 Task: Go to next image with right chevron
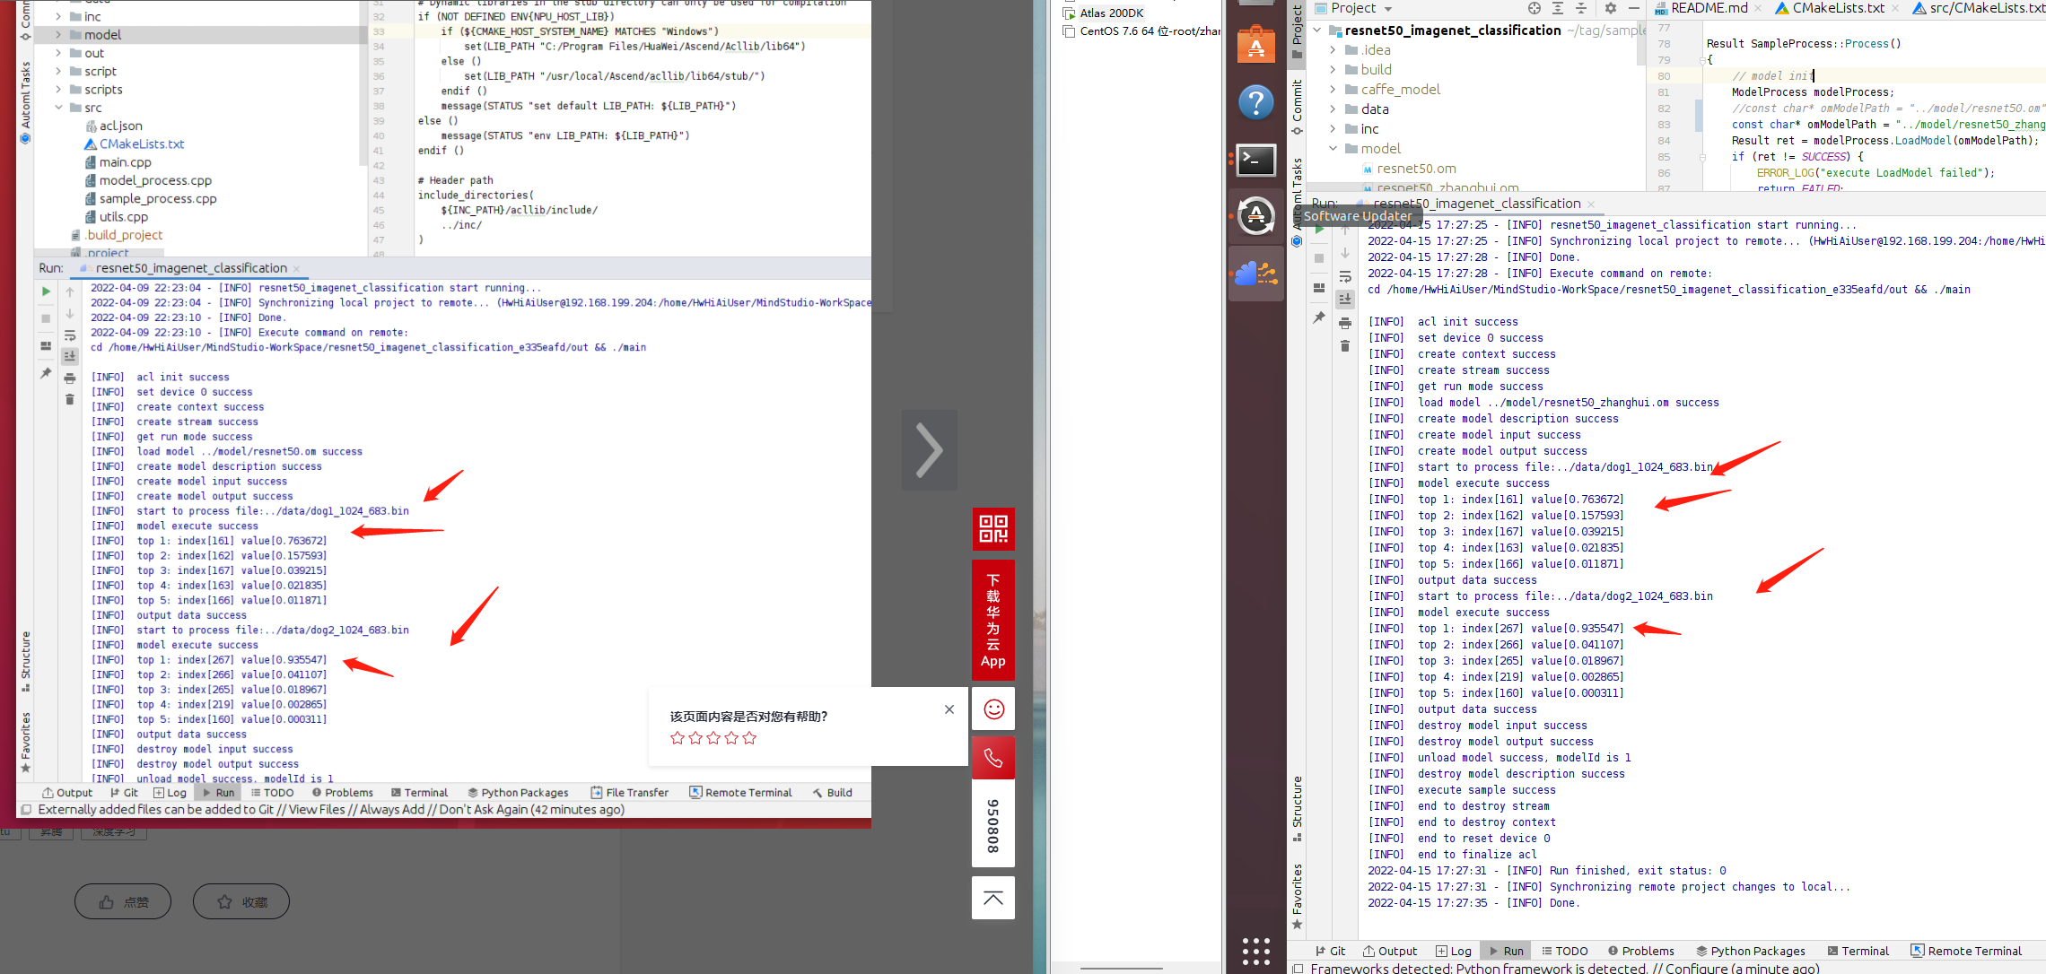point(929,450)
